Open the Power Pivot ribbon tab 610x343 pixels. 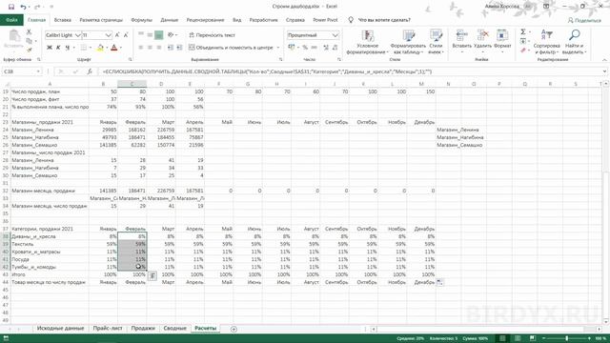pos(325,20)
